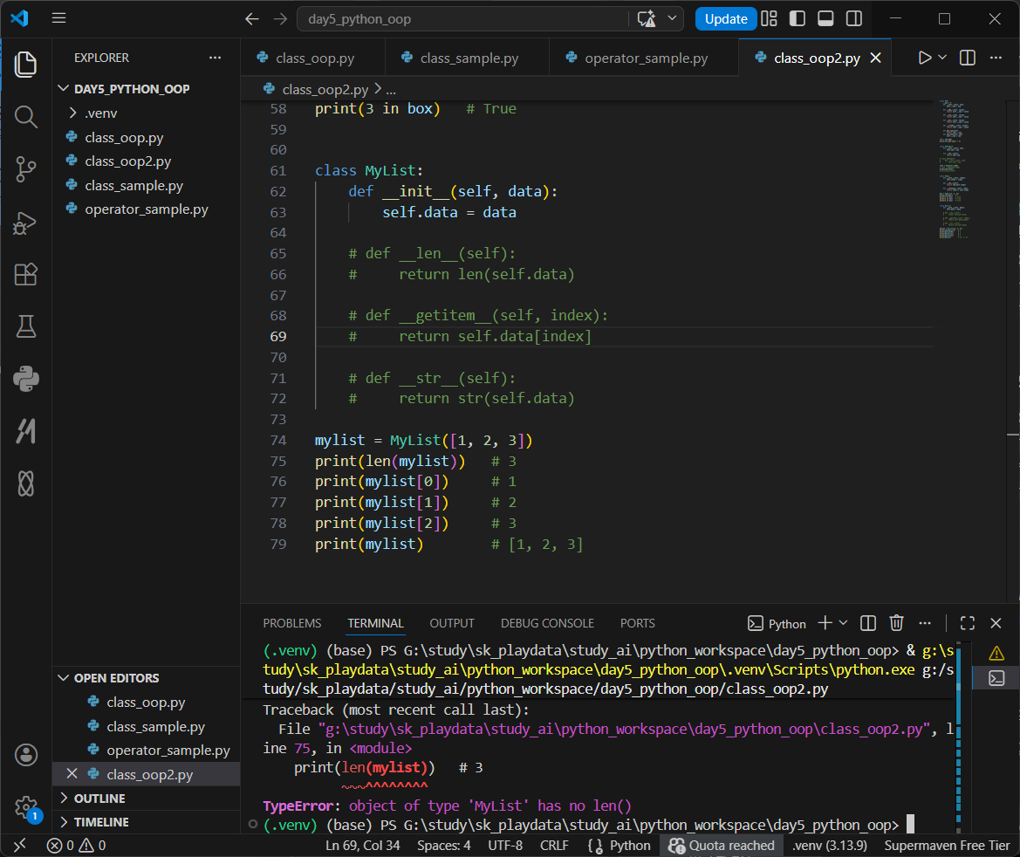This screenshot has width=1020, height=857.
Task: Change UTF-8 encoding in status bar
Action: 505,846
